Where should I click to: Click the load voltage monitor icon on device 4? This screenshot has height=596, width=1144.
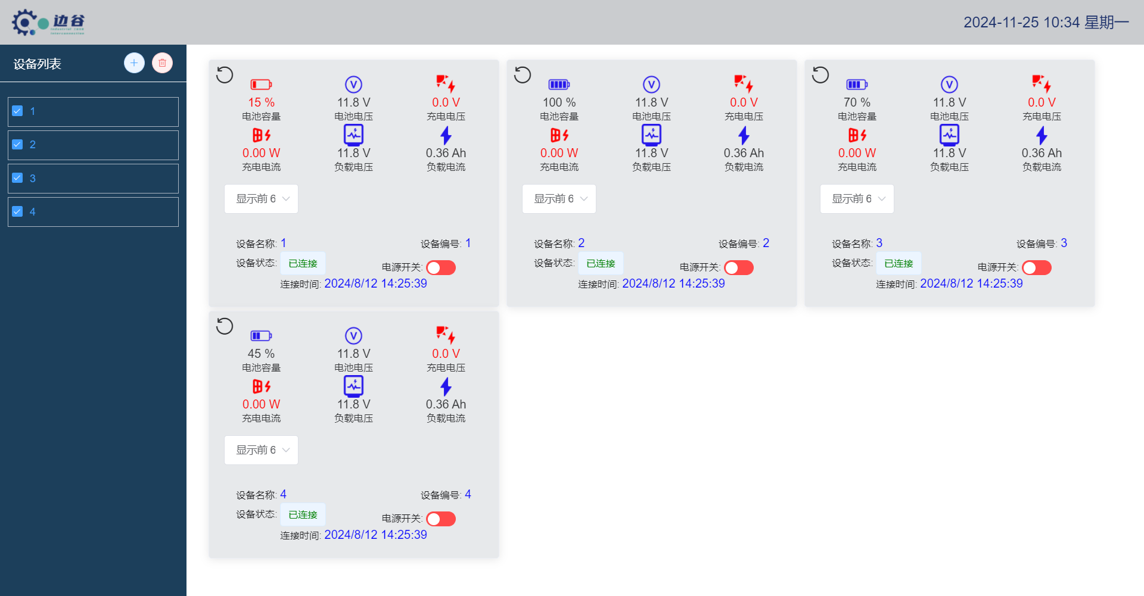(353, 386)
